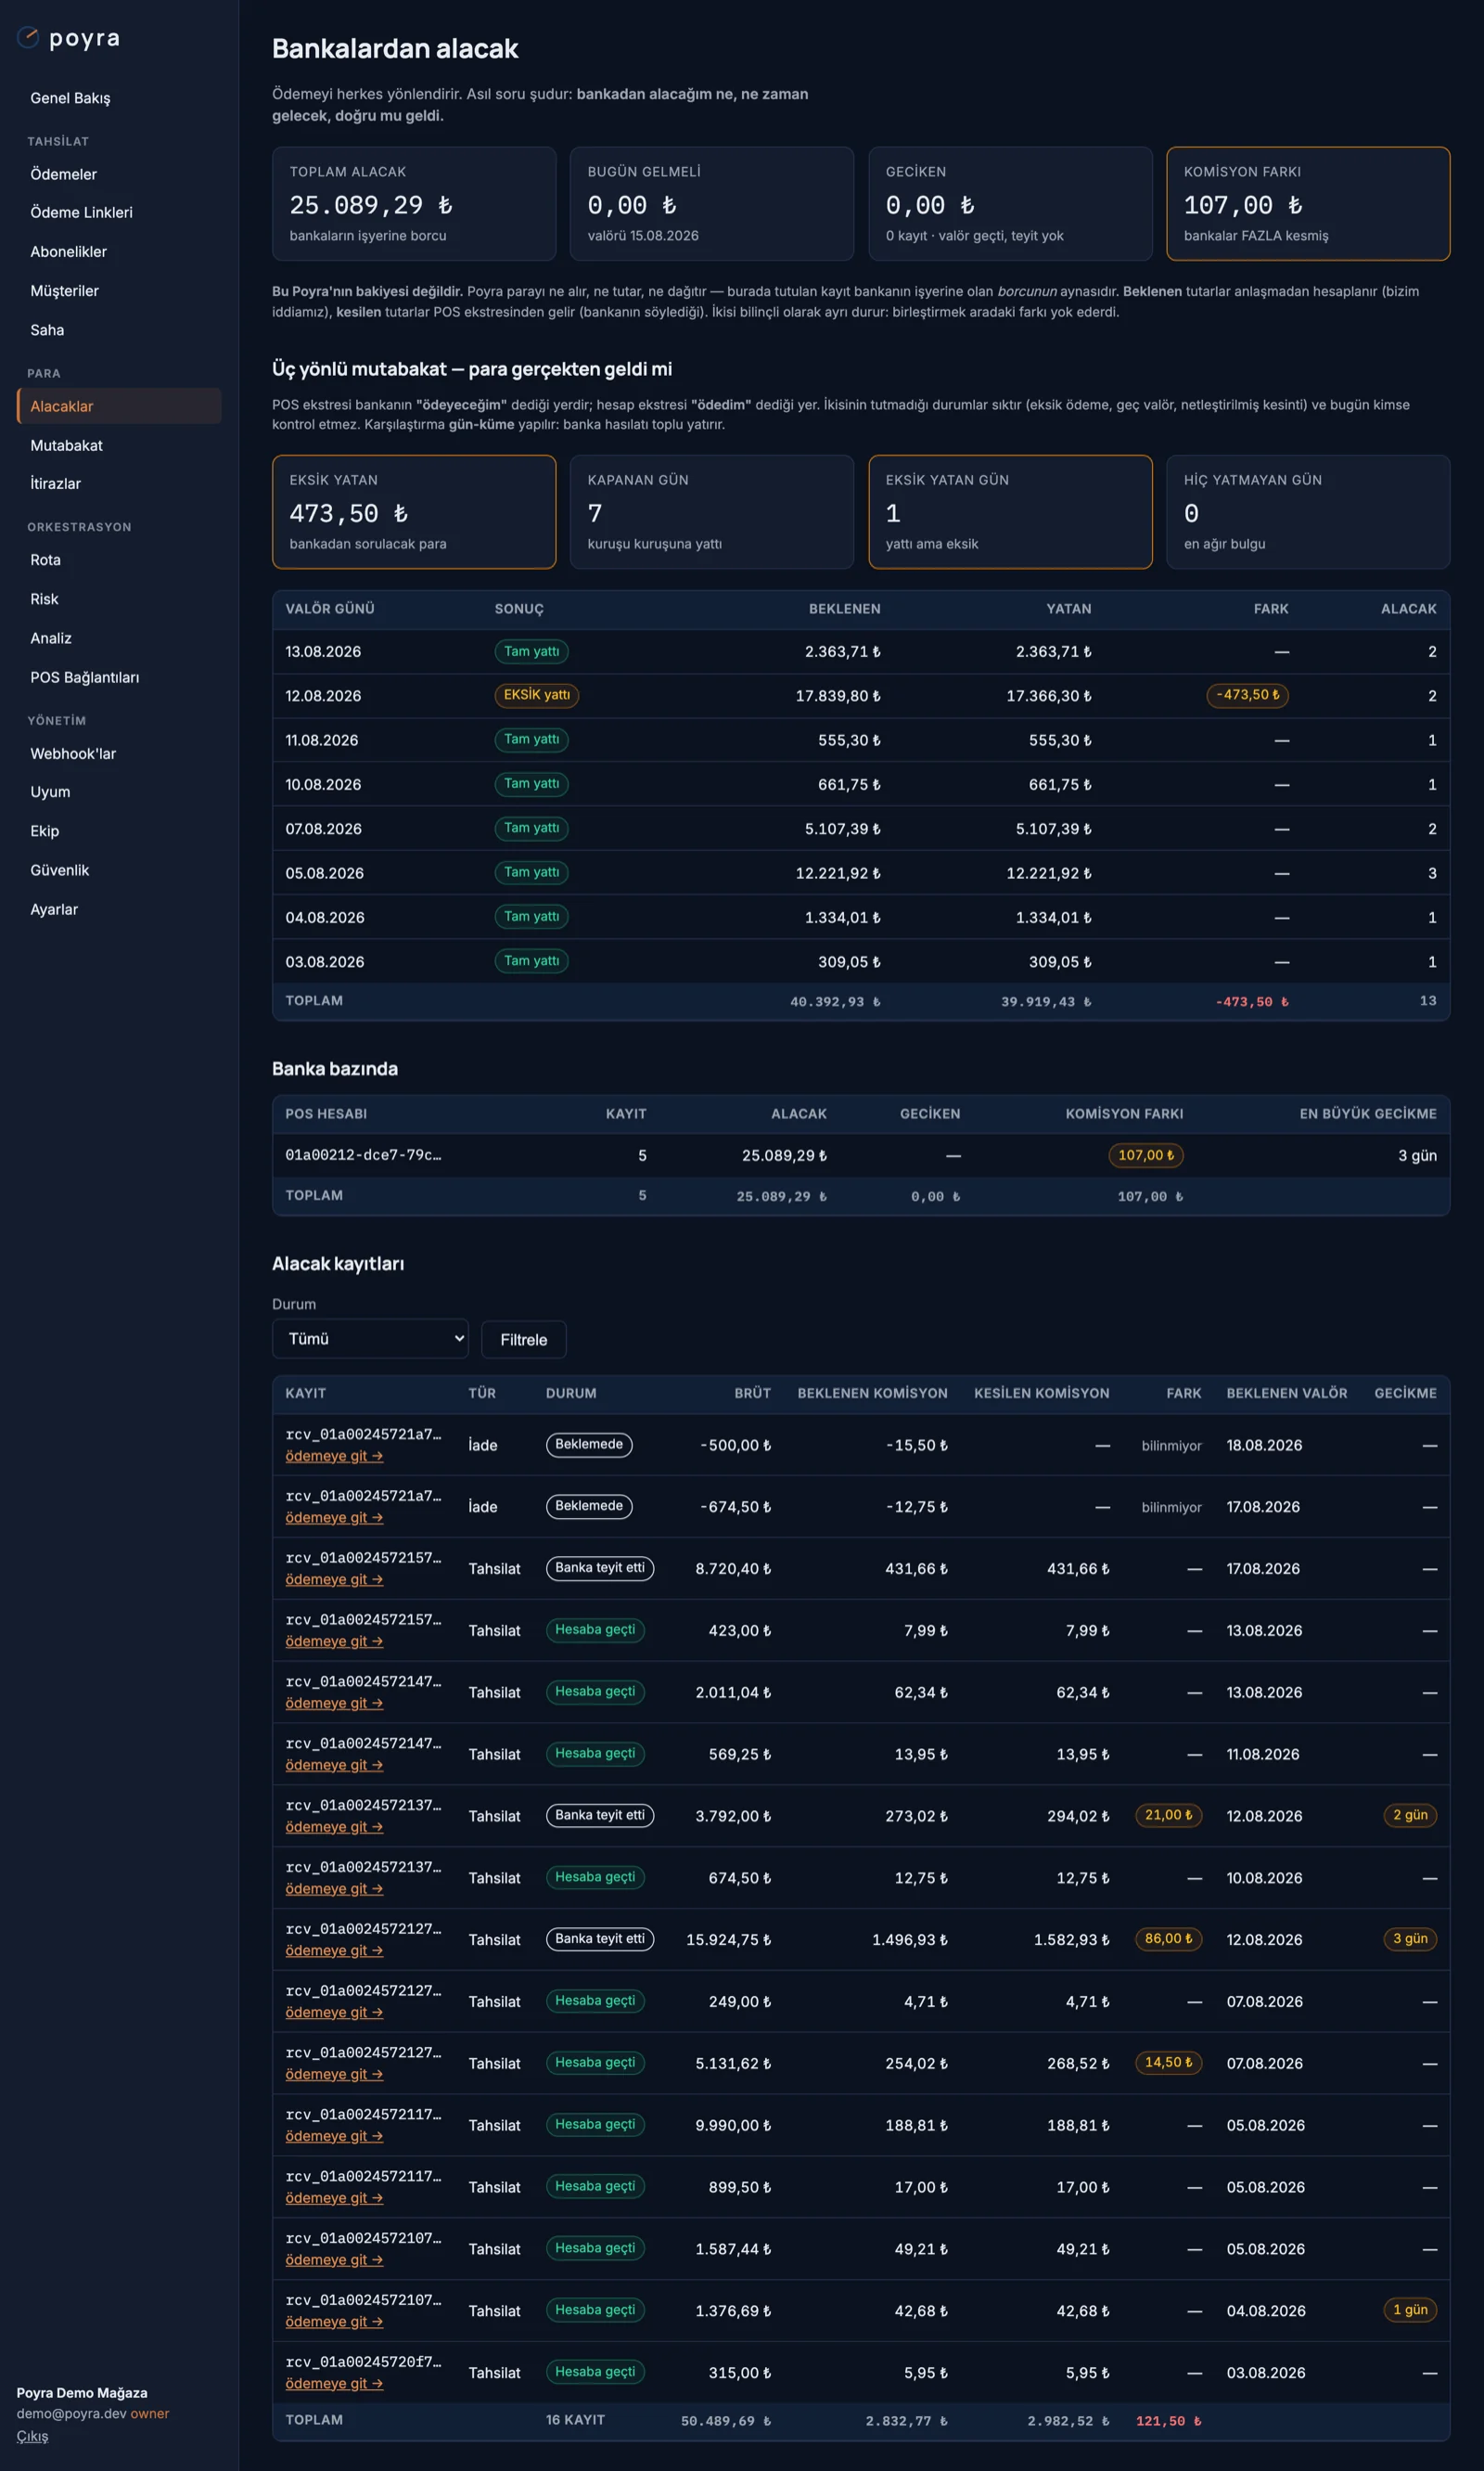Click the Filtrele button
1484x2471 pixels.
click(x=523, y=1340)
